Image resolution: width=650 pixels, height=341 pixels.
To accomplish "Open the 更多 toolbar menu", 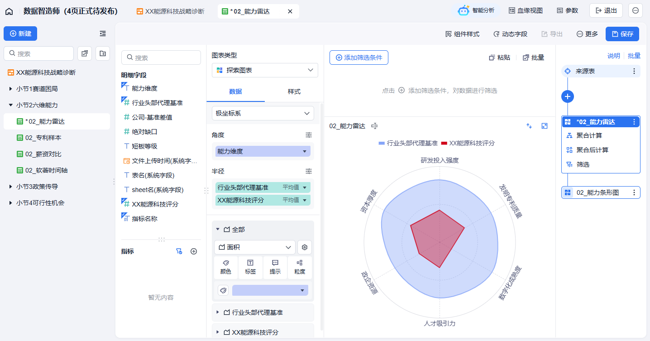I will click(587, 34).
